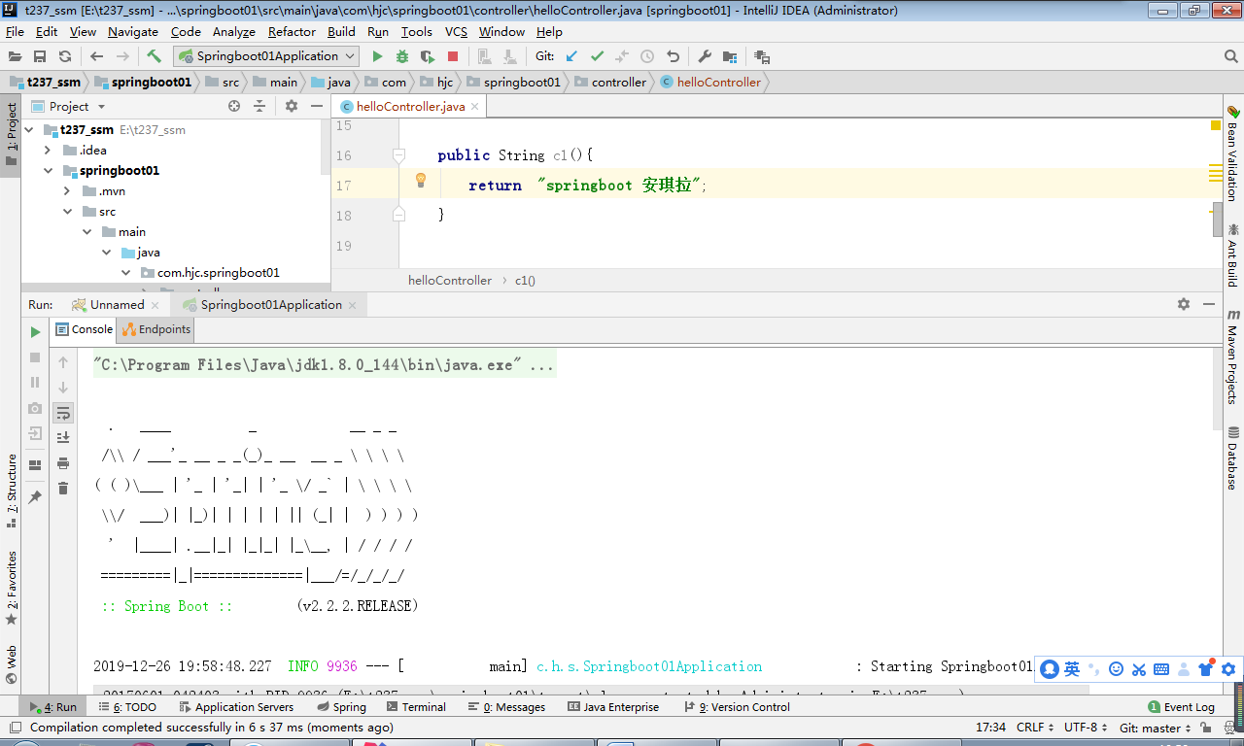
Task: Click the Synchronize refresh toolbar icon
Action: [65, 56]
